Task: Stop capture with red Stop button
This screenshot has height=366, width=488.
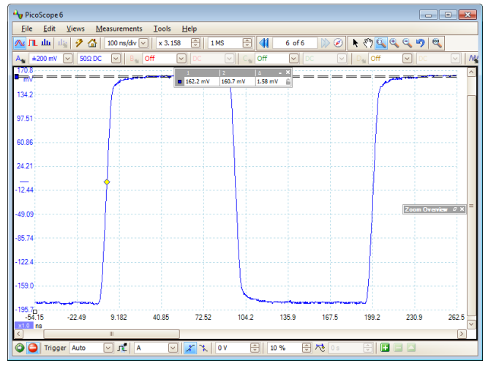Action: point(33,348)
